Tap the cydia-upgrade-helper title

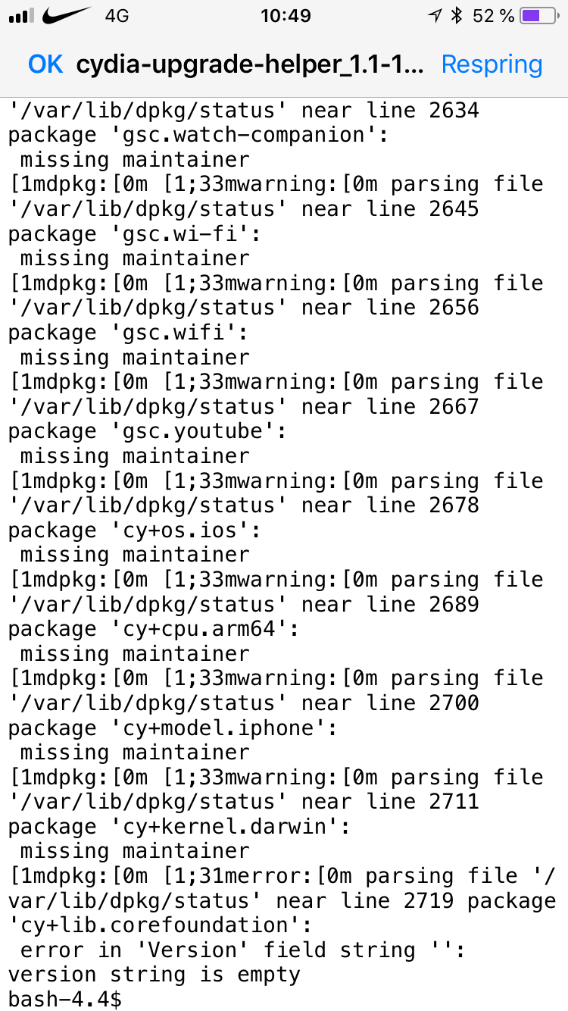click(250, 65)
